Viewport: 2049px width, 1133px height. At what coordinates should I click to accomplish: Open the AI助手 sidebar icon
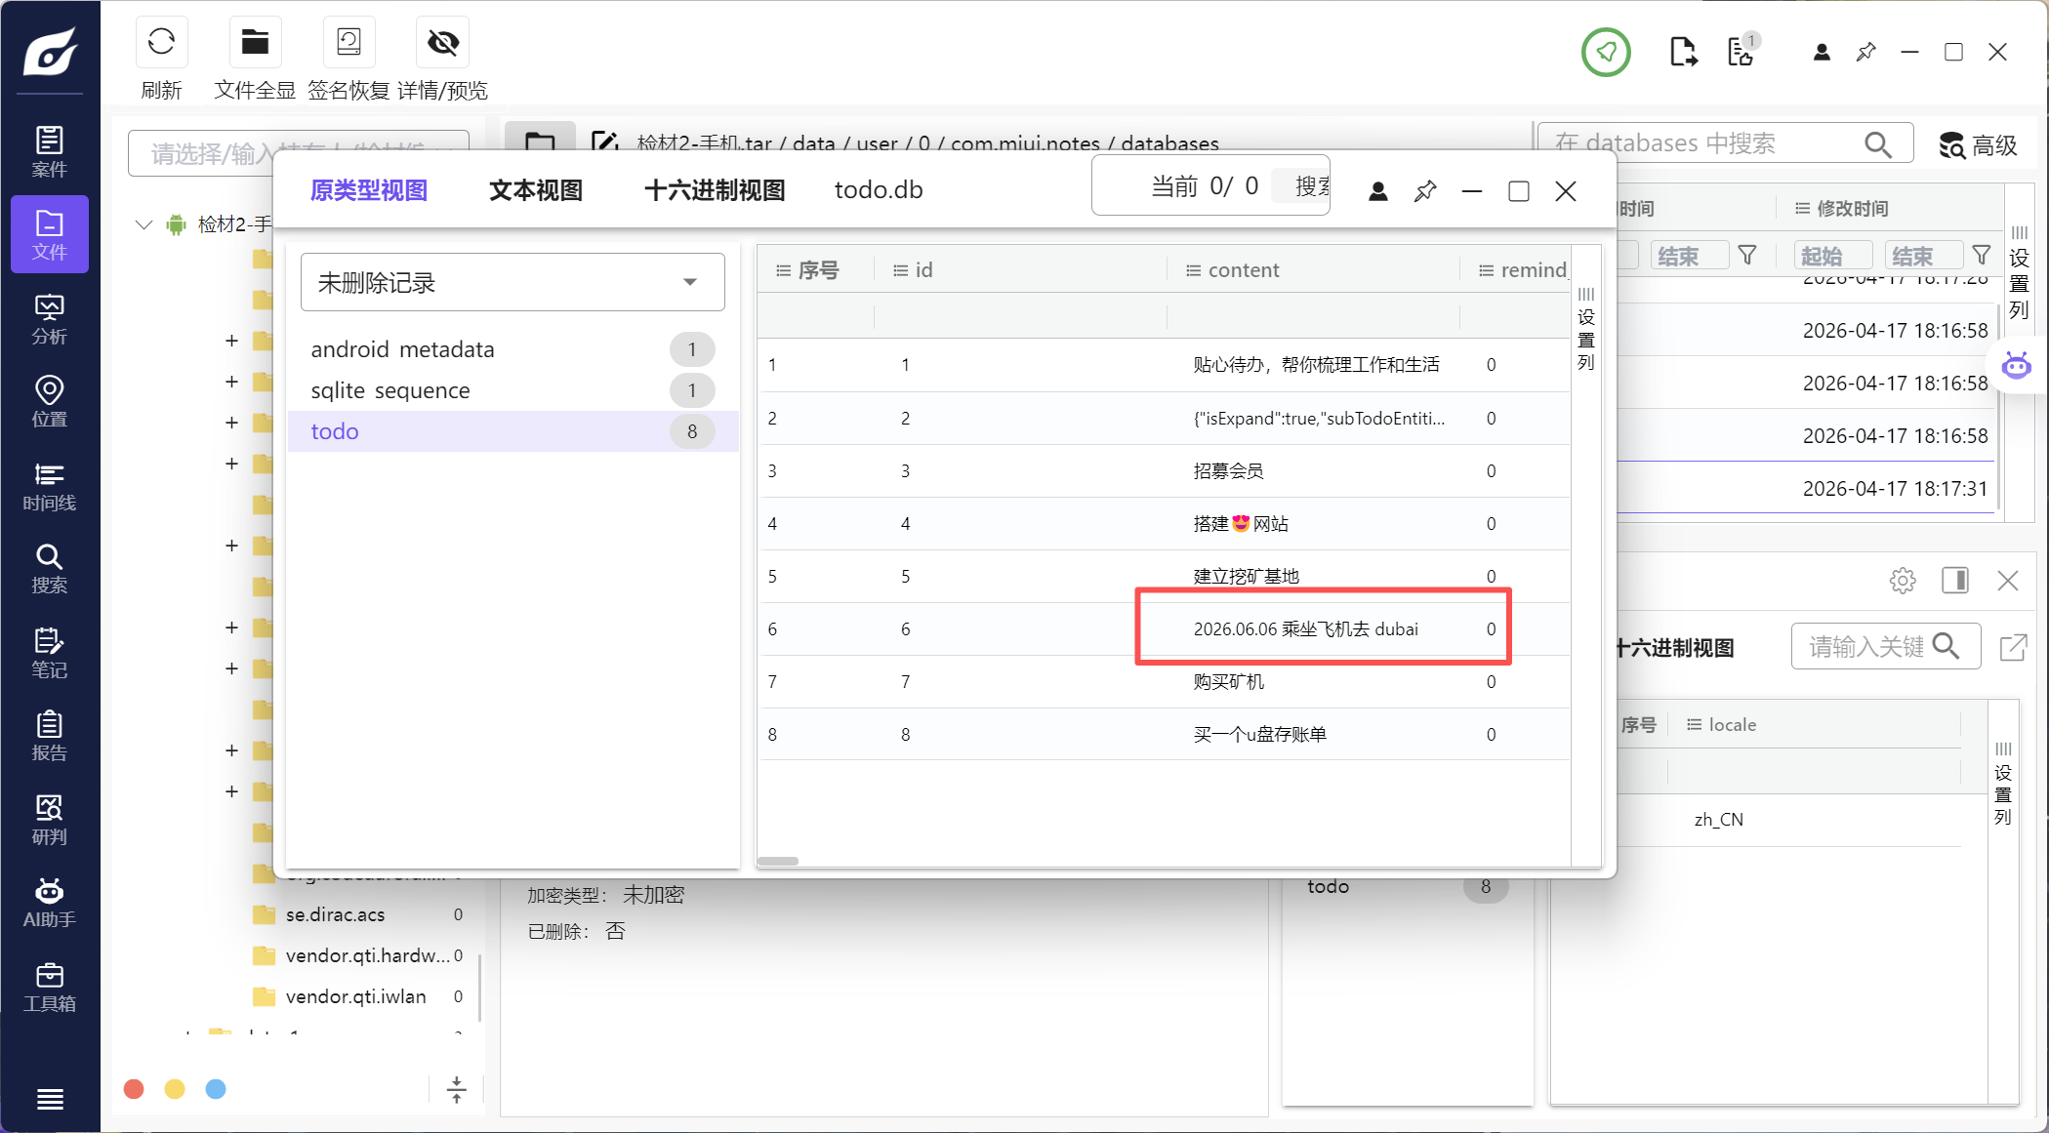point(50,903)
